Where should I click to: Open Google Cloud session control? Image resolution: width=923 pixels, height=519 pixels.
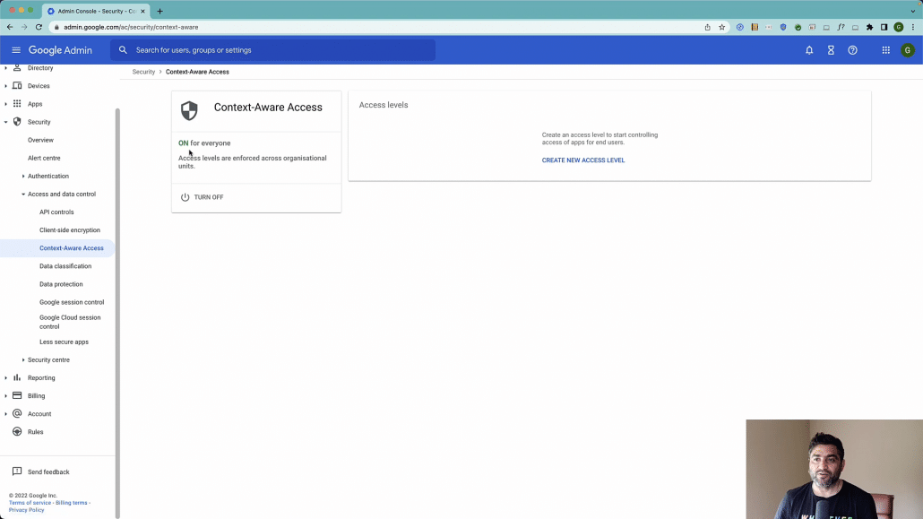[70, 322]
